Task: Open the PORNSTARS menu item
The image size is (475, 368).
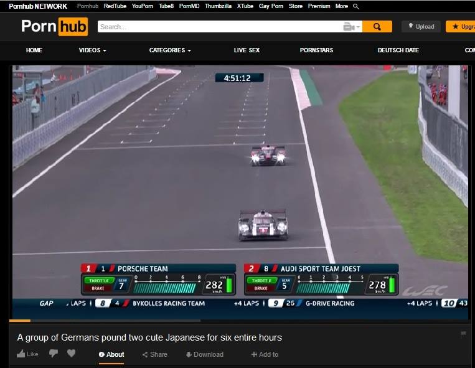Action: point(316,50)
